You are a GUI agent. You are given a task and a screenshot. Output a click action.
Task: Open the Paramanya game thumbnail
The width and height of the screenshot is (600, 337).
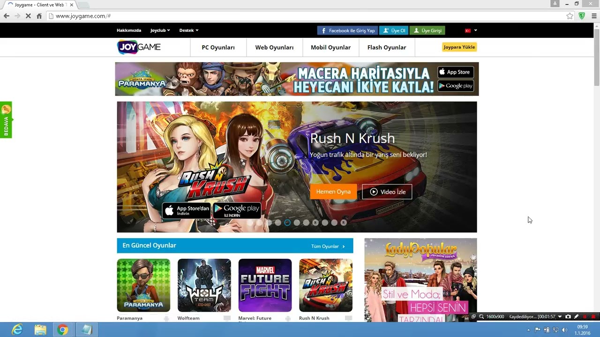coord(143,285)
